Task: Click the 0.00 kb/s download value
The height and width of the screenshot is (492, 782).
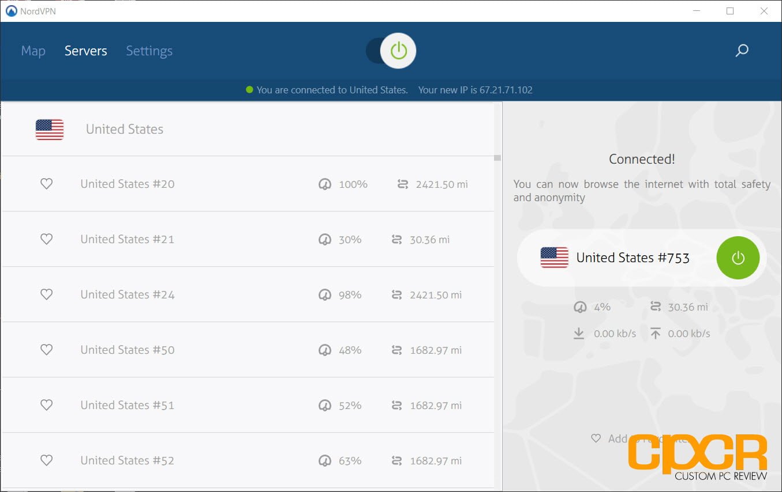Action: (615, 334)
